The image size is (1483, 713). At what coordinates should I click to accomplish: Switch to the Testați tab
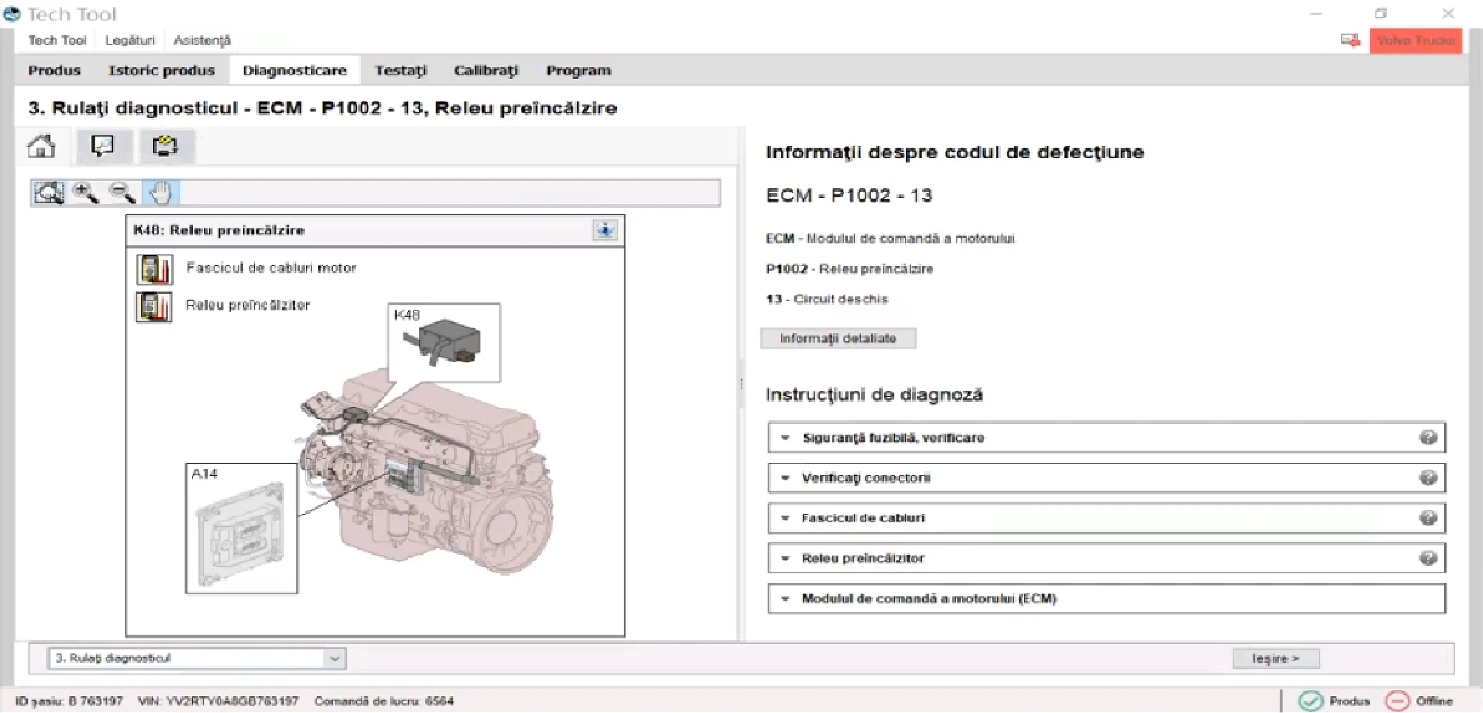401,70
